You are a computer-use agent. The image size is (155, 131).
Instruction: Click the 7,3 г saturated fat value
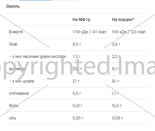pos(76,57)
